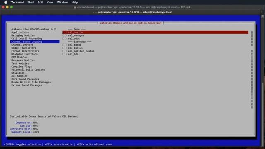Select the Channel Drivers category
Viewport: 265px width, 149px height.
(x=22, y=45)
